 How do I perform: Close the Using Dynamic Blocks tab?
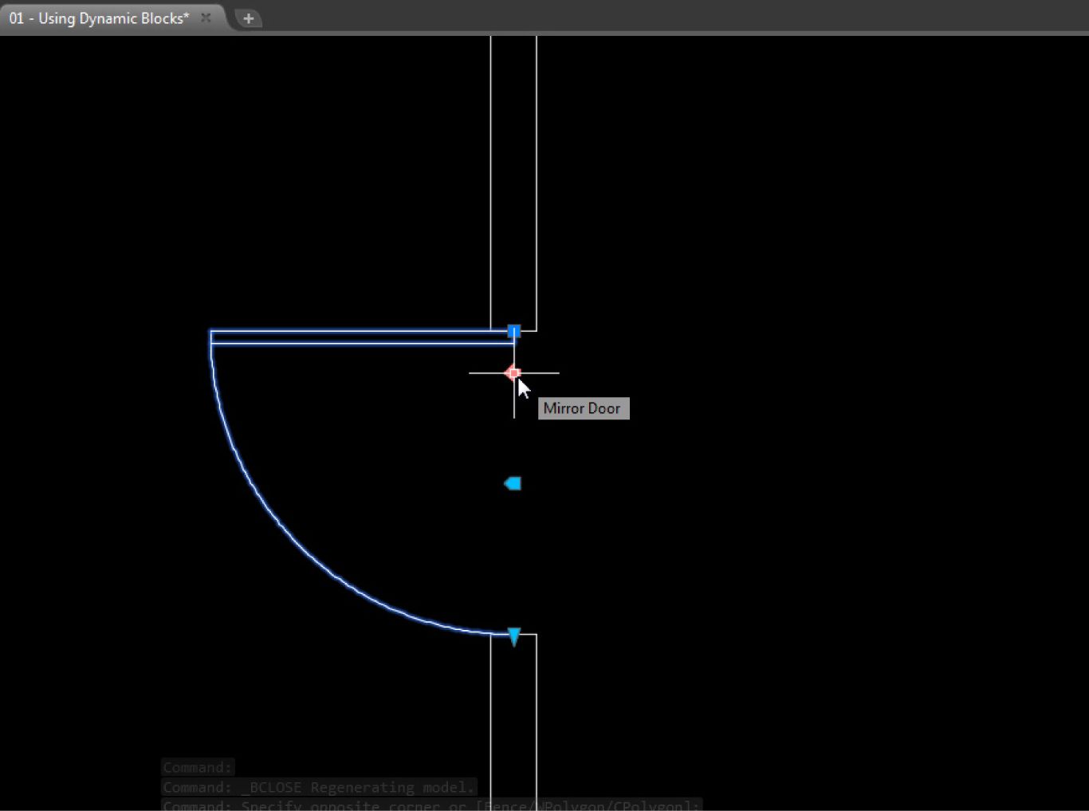pos(206,18)
